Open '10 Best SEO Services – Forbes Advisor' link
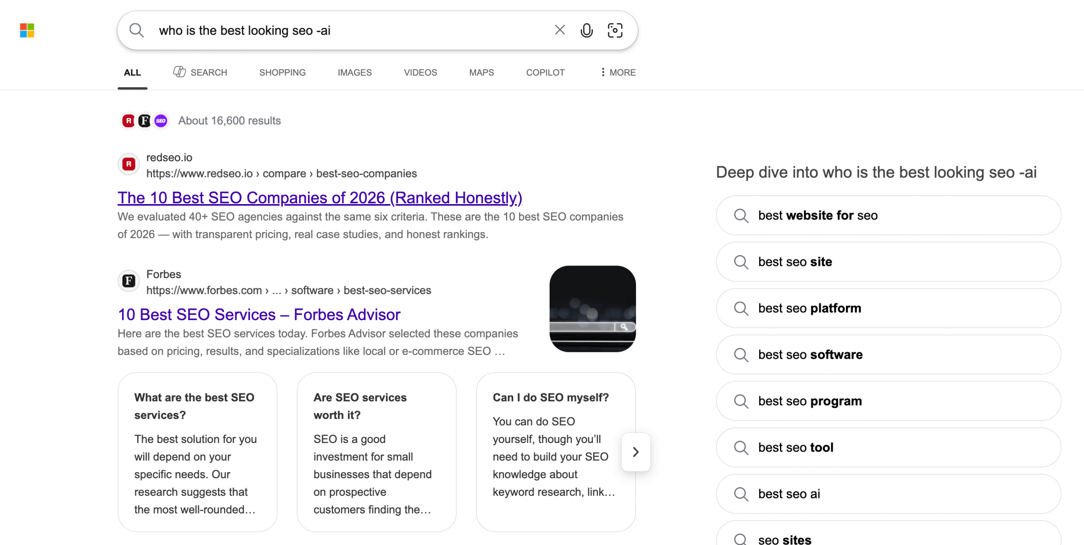 click(x=259, y=315)
